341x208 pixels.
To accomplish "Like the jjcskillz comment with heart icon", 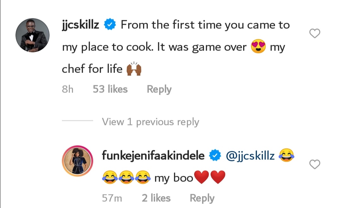I will 314,34.
